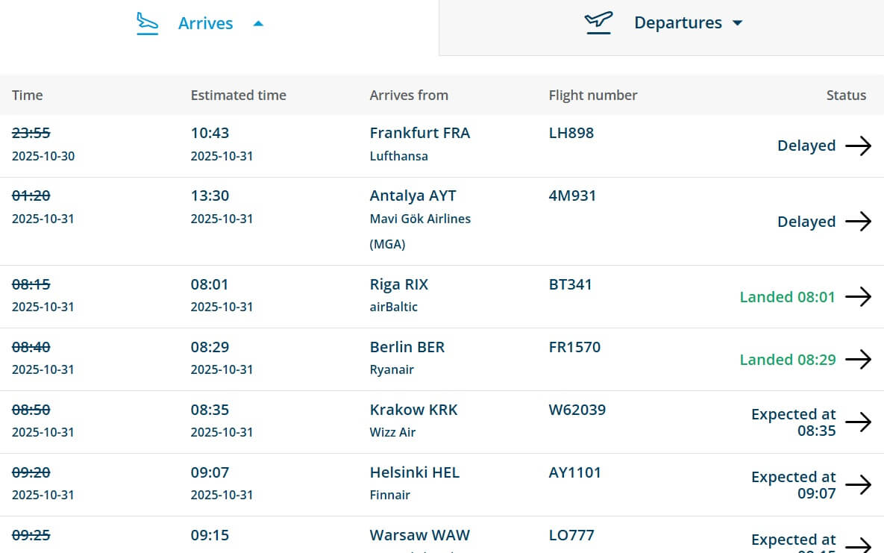The width and height of the screenshot is (884, 553).
Task: Open details arrow for Berlin FR1570 flight
Action: click(858, 360)
